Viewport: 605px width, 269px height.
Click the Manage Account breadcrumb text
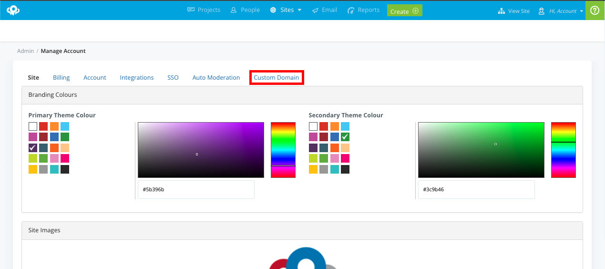pos(63,51)
